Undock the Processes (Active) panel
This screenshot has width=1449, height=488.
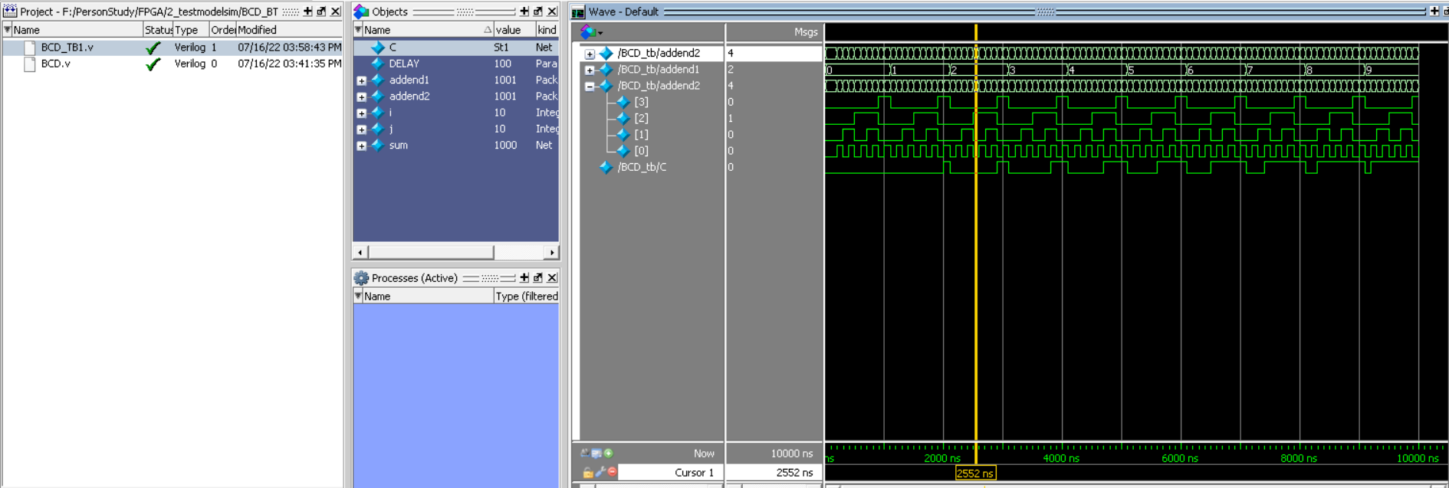point(538,278)
